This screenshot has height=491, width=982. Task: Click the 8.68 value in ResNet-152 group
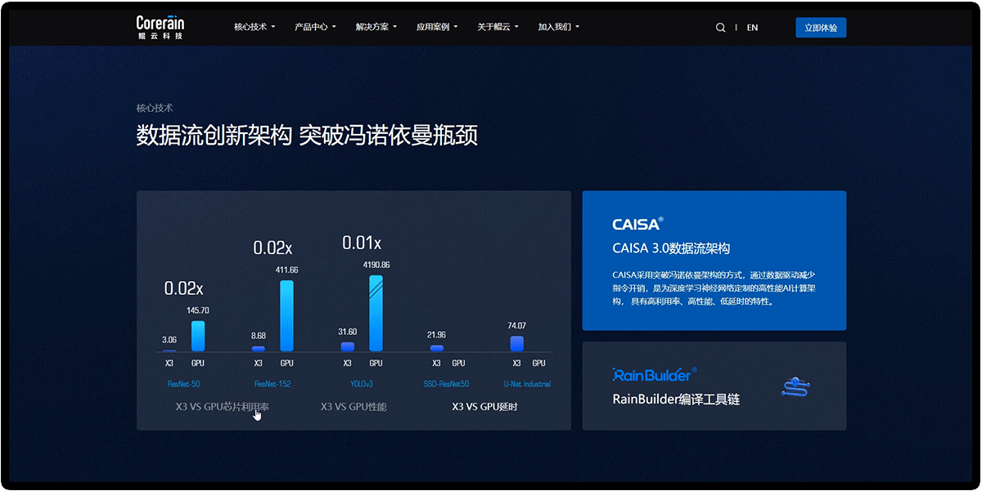tap(259, 336)
